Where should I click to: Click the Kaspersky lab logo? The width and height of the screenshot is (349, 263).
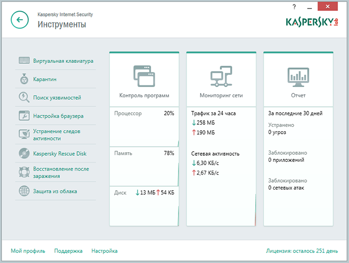312,22
